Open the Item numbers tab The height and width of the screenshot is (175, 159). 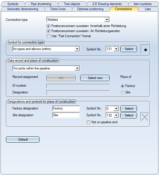(143, 4)
